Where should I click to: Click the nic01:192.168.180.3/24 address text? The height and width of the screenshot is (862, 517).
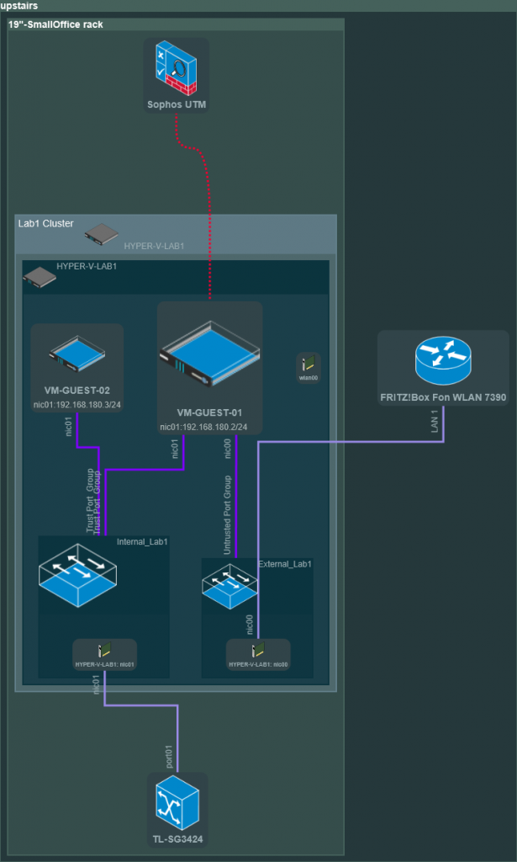click(x=76, y=405)
